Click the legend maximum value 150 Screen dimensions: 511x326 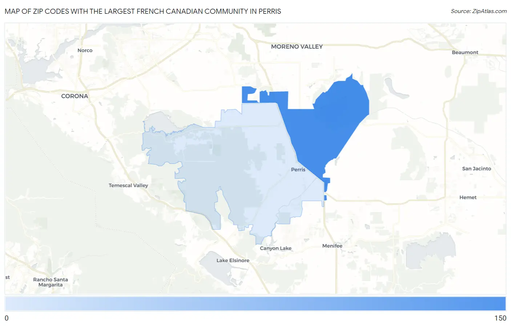(x=500, y=318)
